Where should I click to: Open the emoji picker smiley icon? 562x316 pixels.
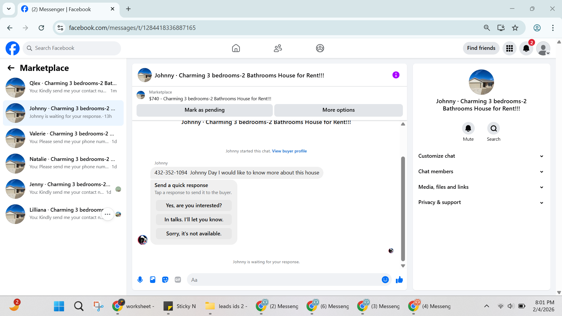coord(385,280)
